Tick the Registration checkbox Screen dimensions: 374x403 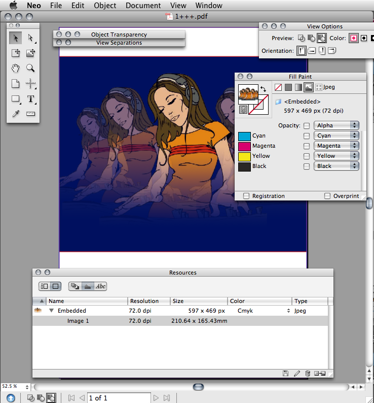[246, 196]
